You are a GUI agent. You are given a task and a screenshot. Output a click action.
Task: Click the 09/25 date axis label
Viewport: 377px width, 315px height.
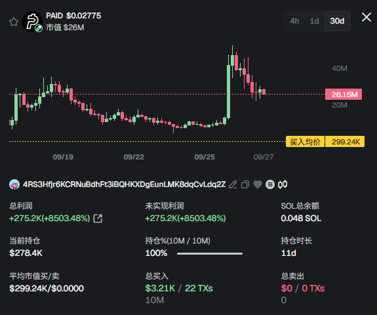pos(205,157)
